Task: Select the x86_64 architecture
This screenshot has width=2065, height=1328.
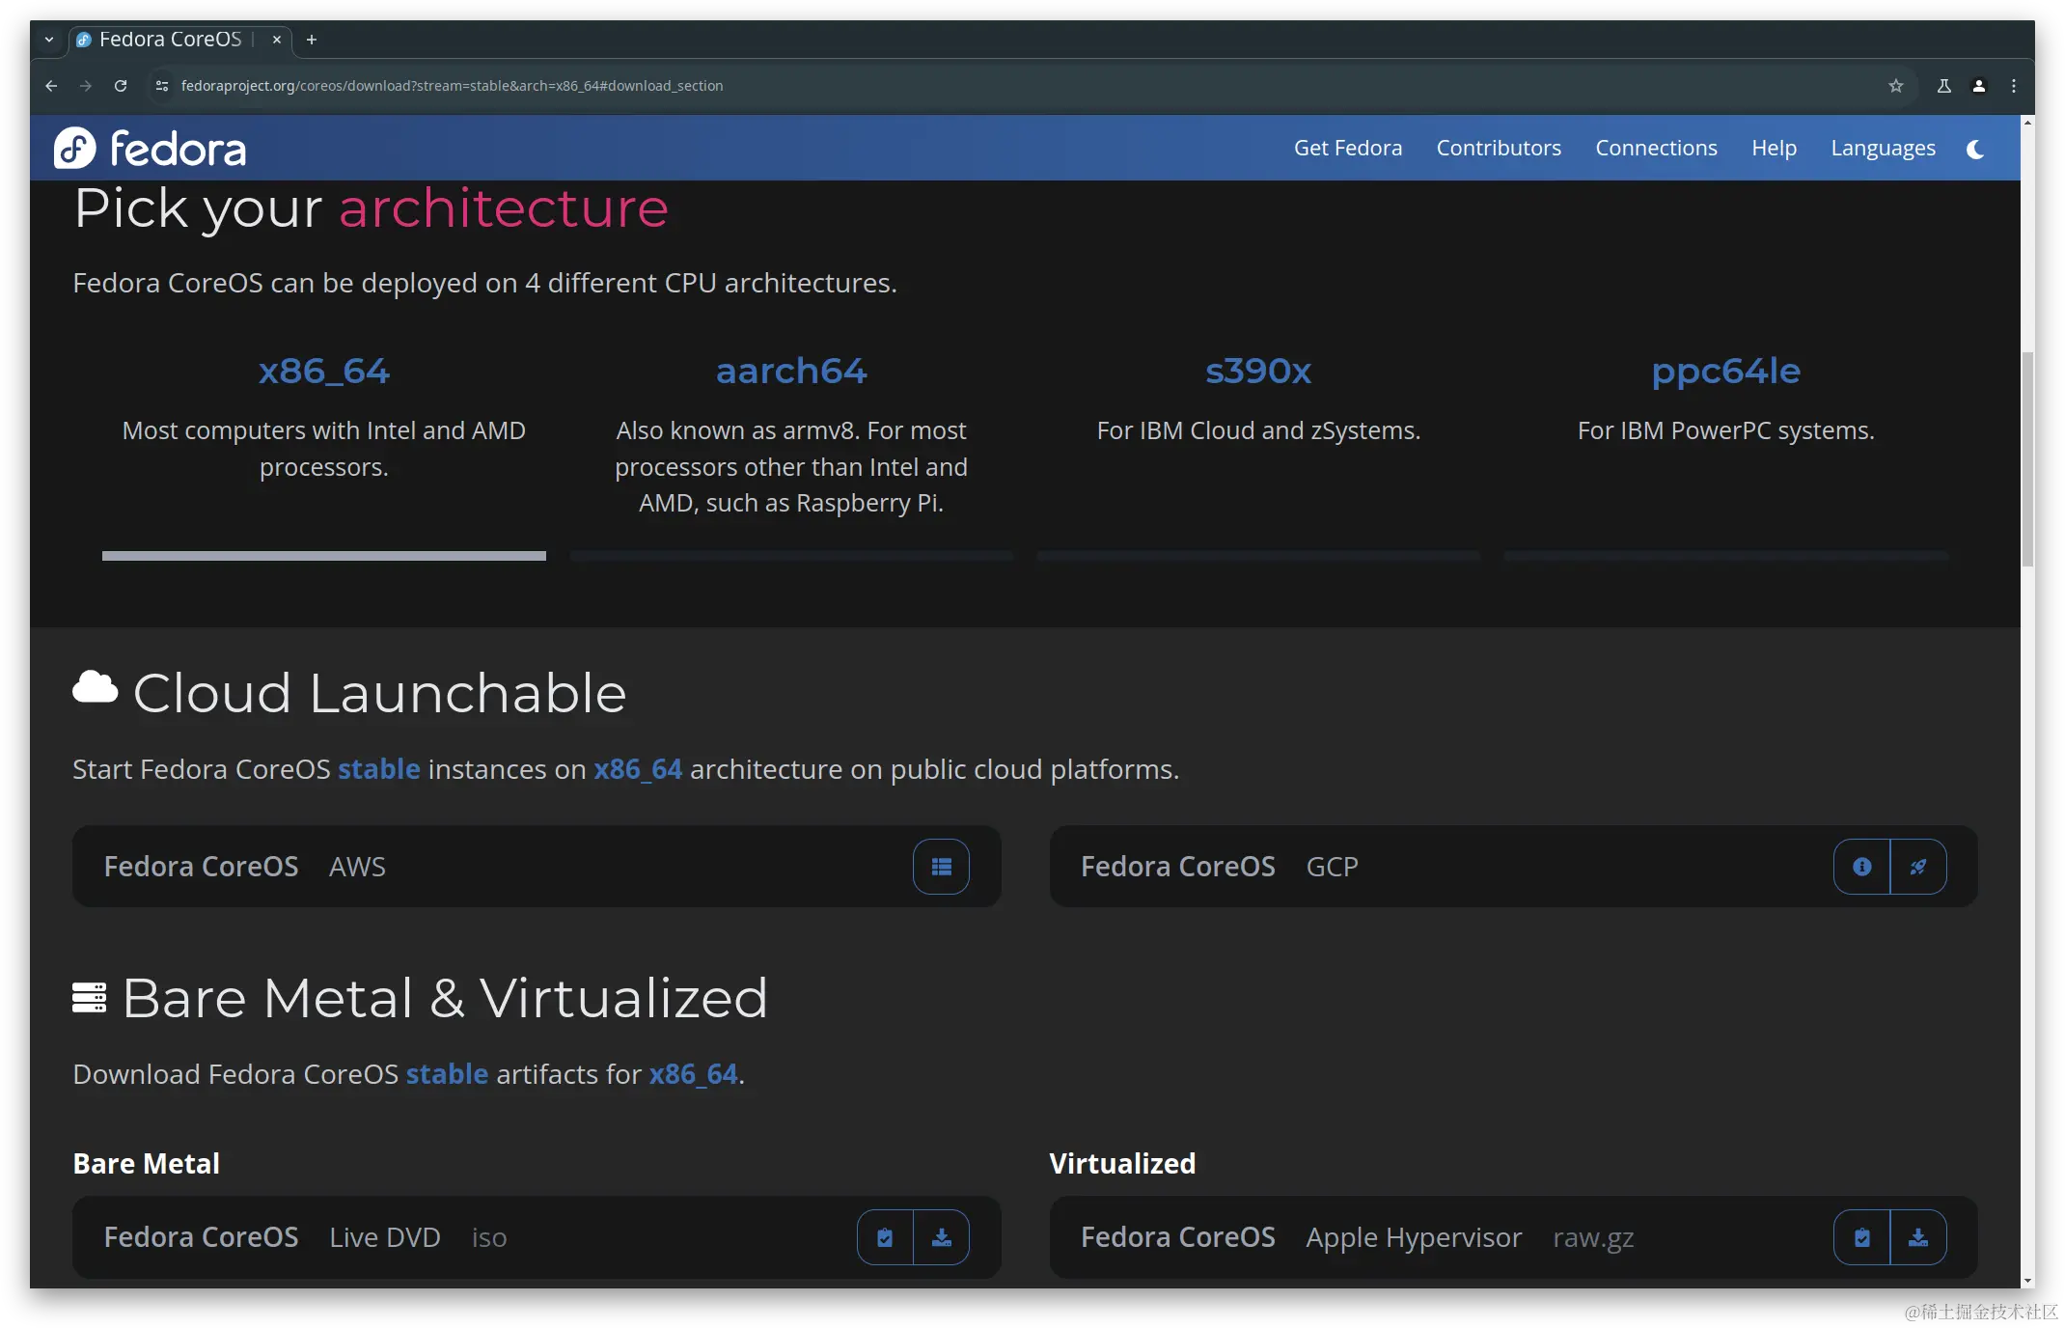Action: pos(324,371)
